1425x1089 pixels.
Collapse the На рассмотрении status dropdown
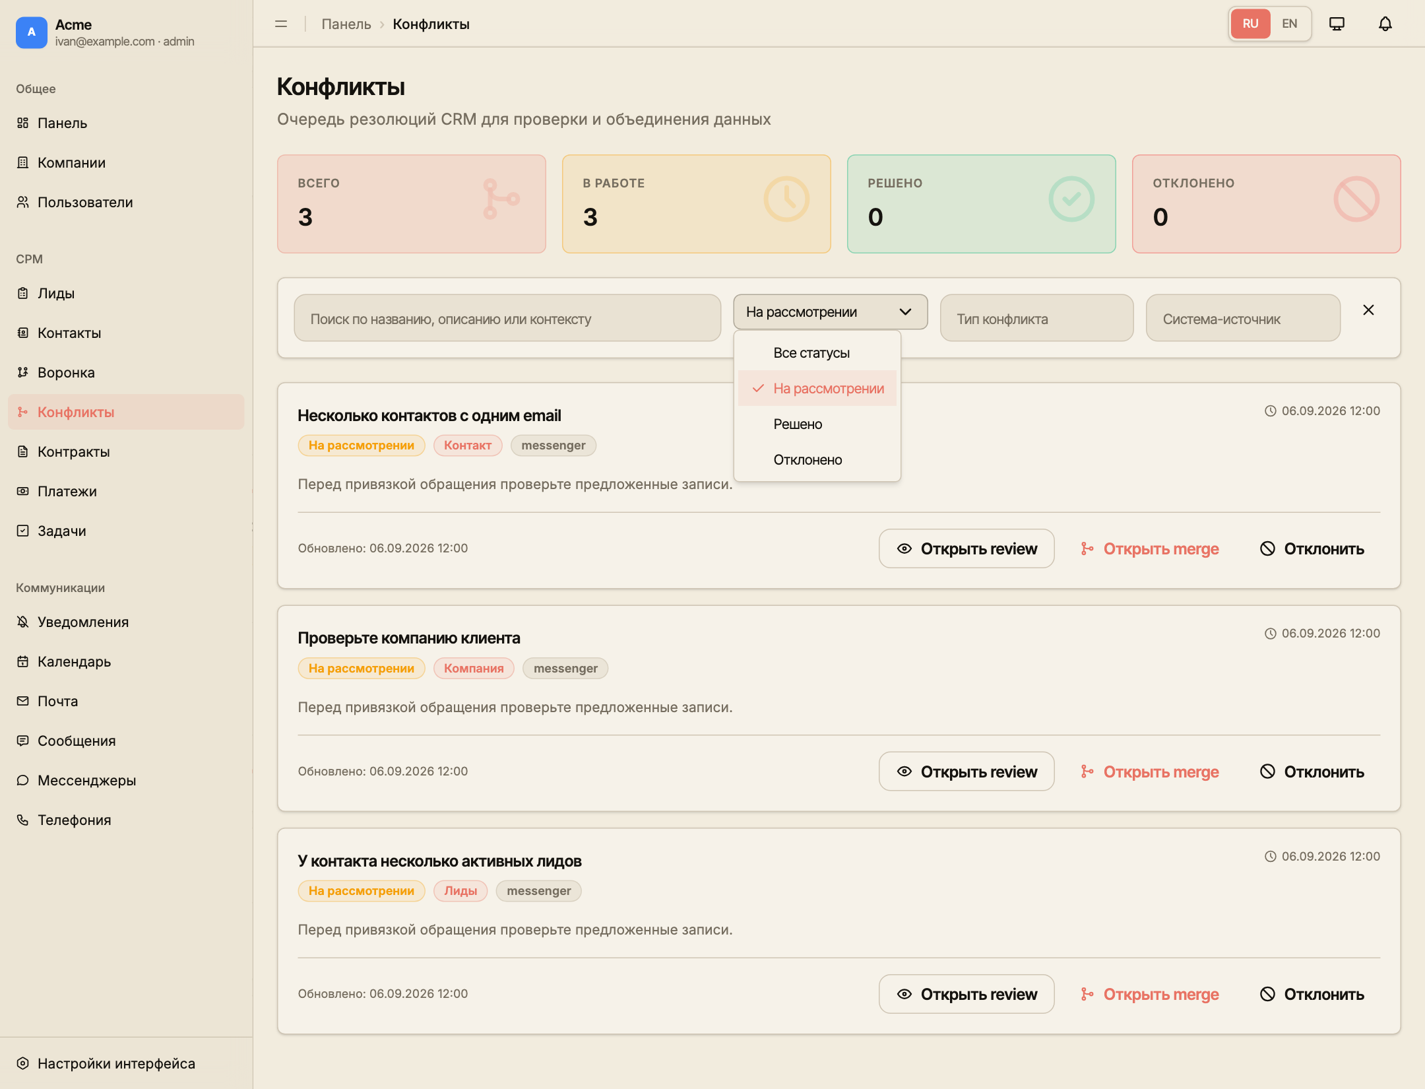[830, 312]
